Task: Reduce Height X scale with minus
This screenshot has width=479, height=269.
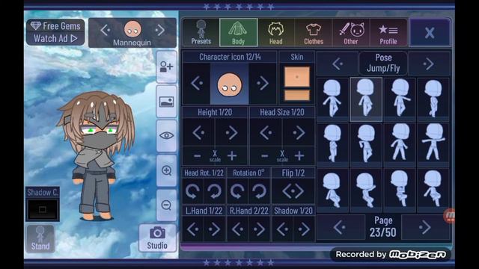Action: click(198, 156)
